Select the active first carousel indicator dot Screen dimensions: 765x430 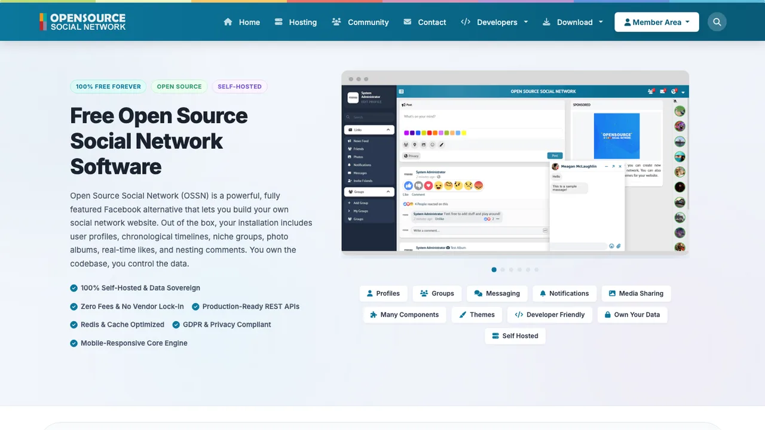pyautogui.click(x=494, y=270)
